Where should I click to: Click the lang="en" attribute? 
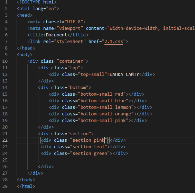tap(45, 9)
